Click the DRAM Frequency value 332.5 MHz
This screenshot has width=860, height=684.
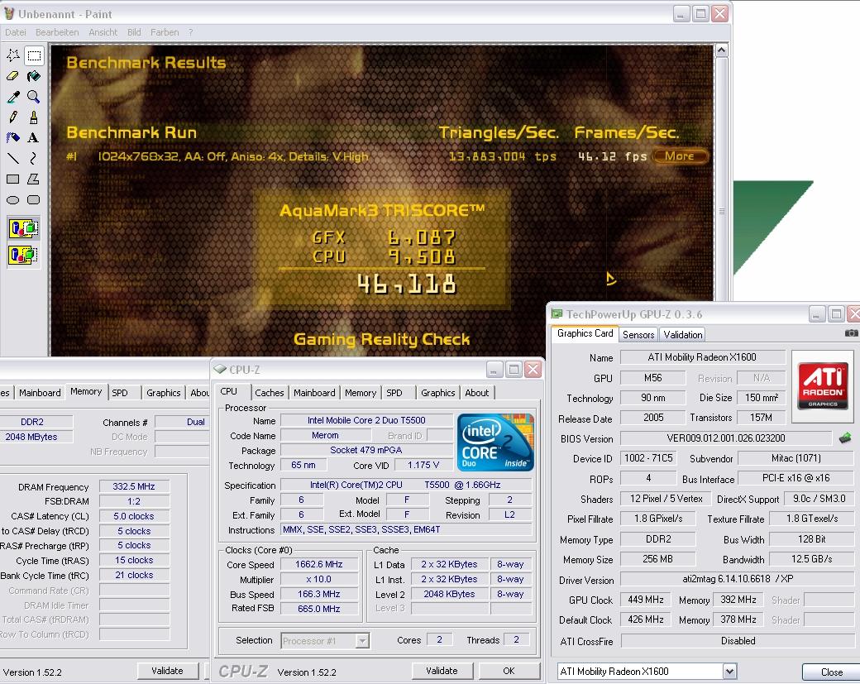click(x=134, y=486)
